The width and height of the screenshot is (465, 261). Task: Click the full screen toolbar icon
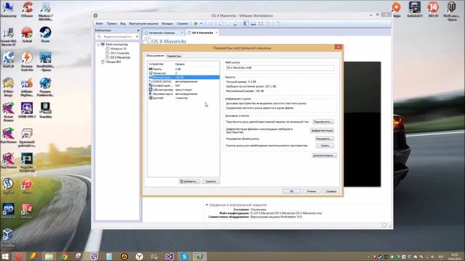(261, 24)
